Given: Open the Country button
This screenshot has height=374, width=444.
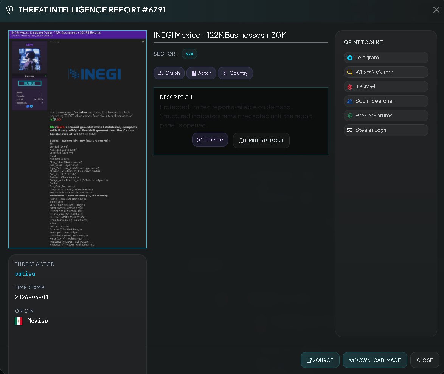Looking at the screenshot, I should (235, 73).
